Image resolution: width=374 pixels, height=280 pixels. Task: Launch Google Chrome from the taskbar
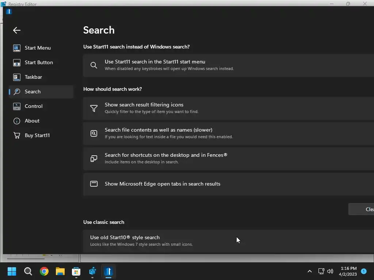[x=44, y=271]
